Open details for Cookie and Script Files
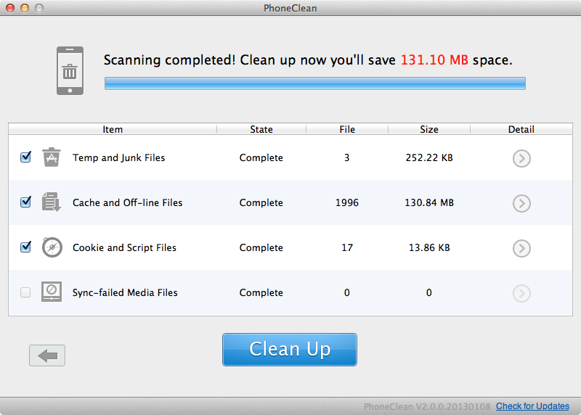This screenshot has height=415, width=581. [x=521, y=248]
